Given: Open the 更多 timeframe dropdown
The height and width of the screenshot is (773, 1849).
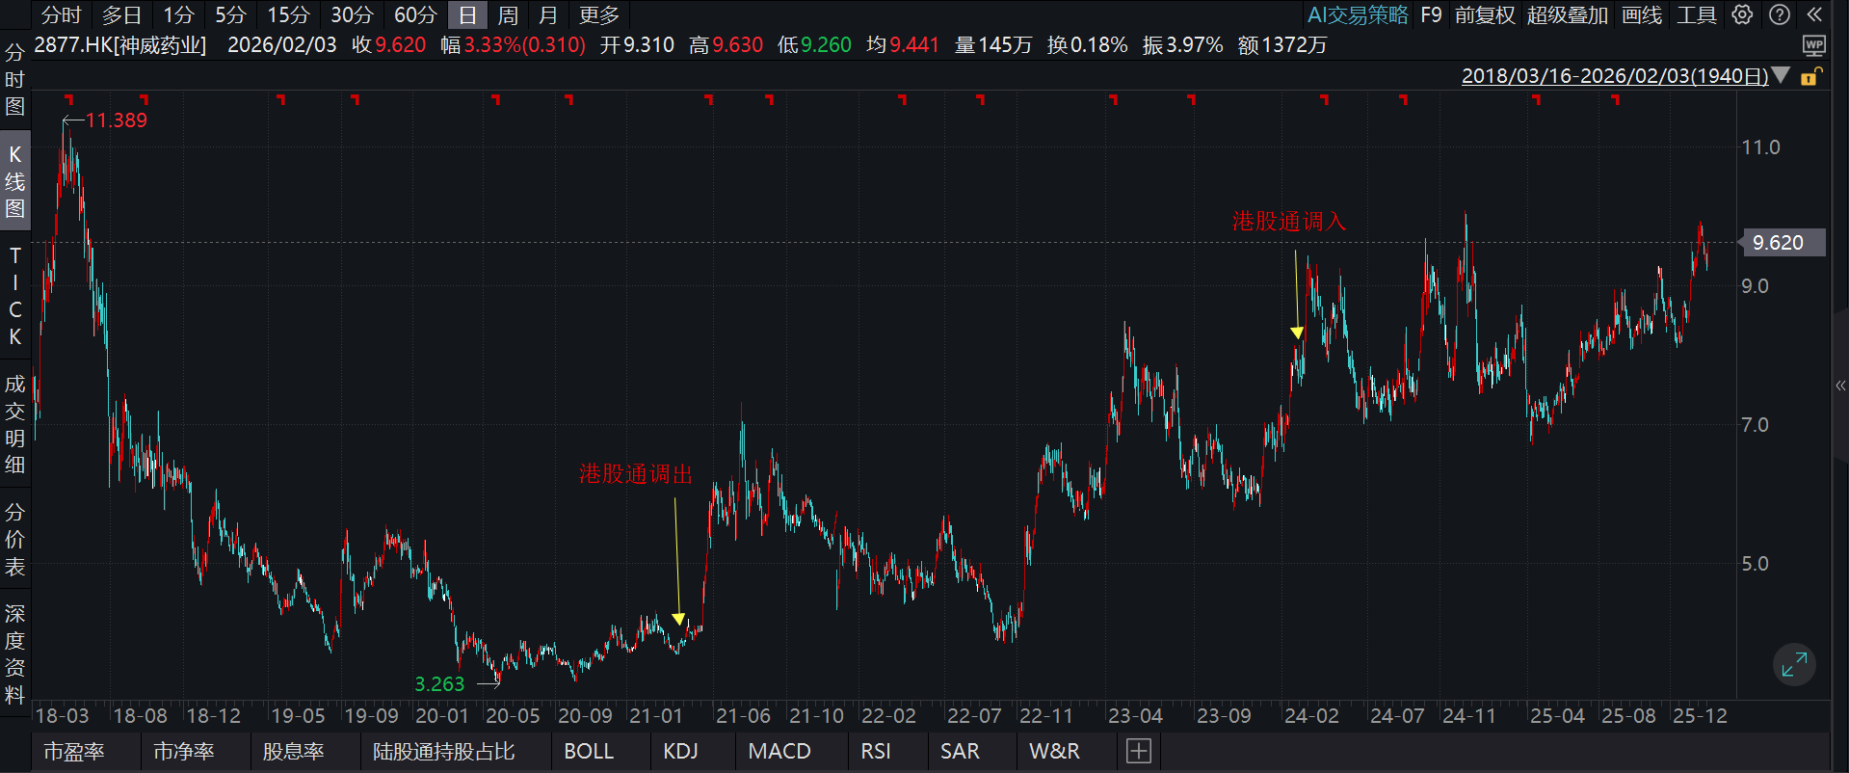Looking at the screenshot, I should point(598,15).
